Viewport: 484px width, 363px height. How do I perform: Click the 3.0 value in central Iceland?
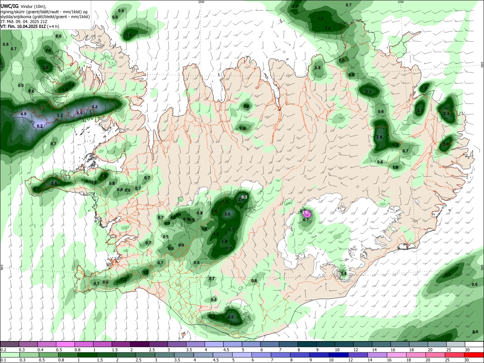click(x=227, y=214)
